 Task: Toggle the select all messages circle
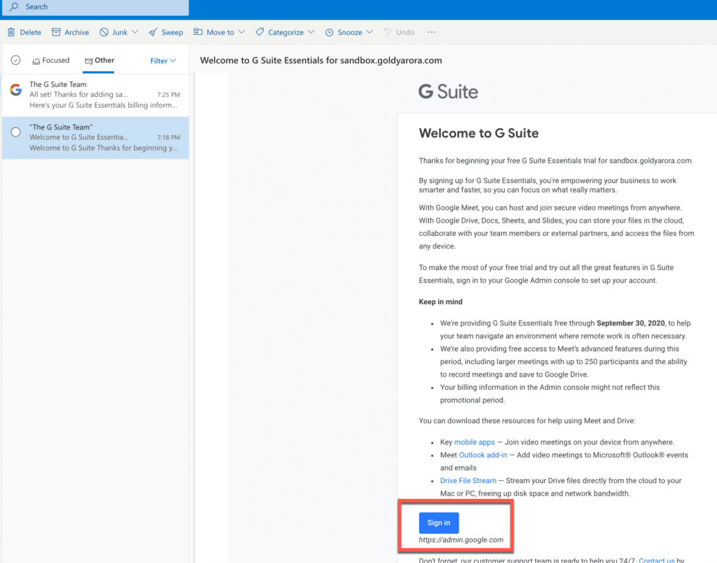[15, 61]
